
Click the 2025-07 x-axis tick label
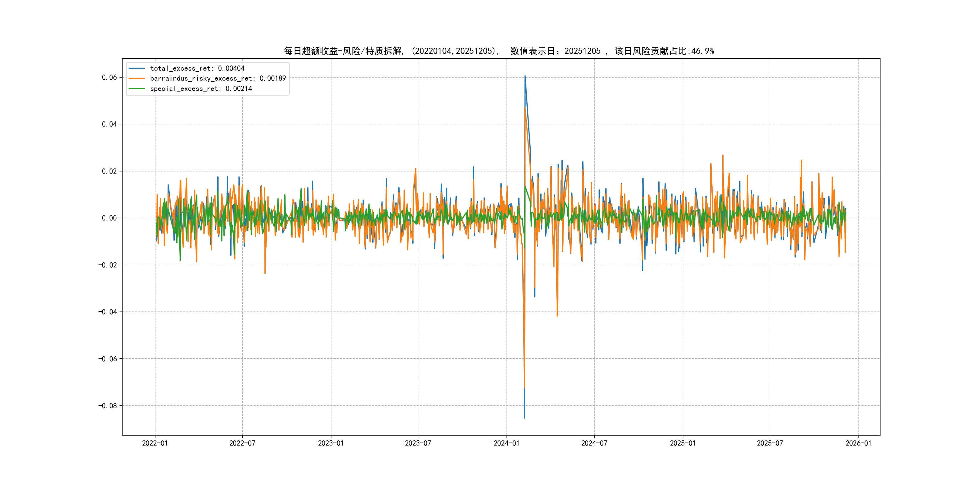769,443
